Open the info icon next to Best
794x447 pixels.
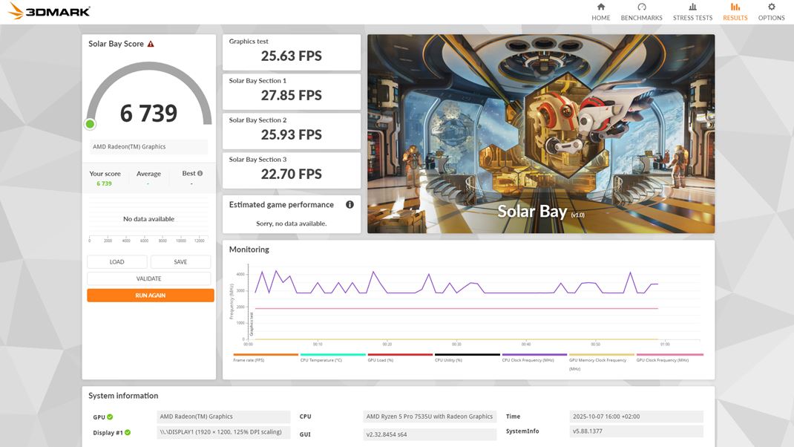coord(199,172)
